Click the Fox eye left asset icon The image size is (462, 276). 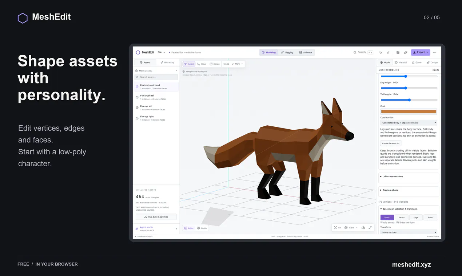pyautogui.click(x=137, y=107)
